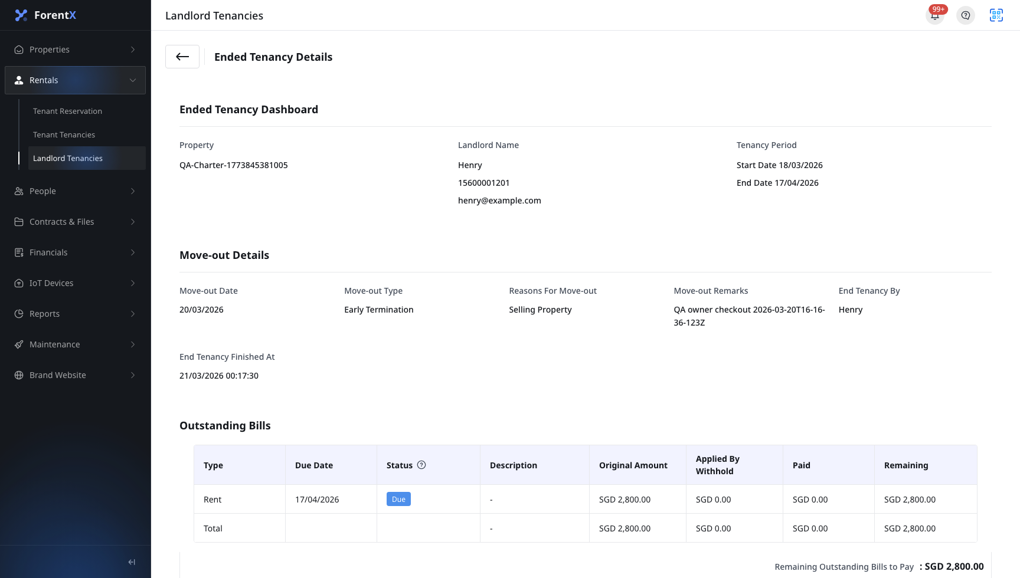Click the Brand Website globe icon
1020x578 pixels.
click(19, 375)
